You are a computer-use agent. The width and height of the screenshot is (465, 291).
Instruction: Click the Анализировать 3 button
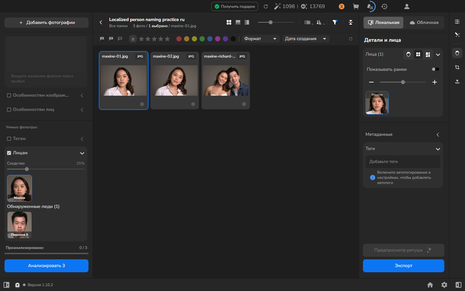46,266
